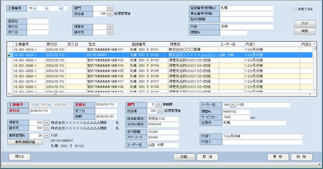This screenshot has height=169, width=323.
Task: Open lookup button beside bottom 請求先 102
Action: (x=46, y=128)
